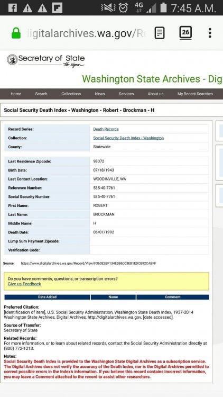Click the Date Added column header
The height and width of the screenshot is (397, 223).
[47, 297]
